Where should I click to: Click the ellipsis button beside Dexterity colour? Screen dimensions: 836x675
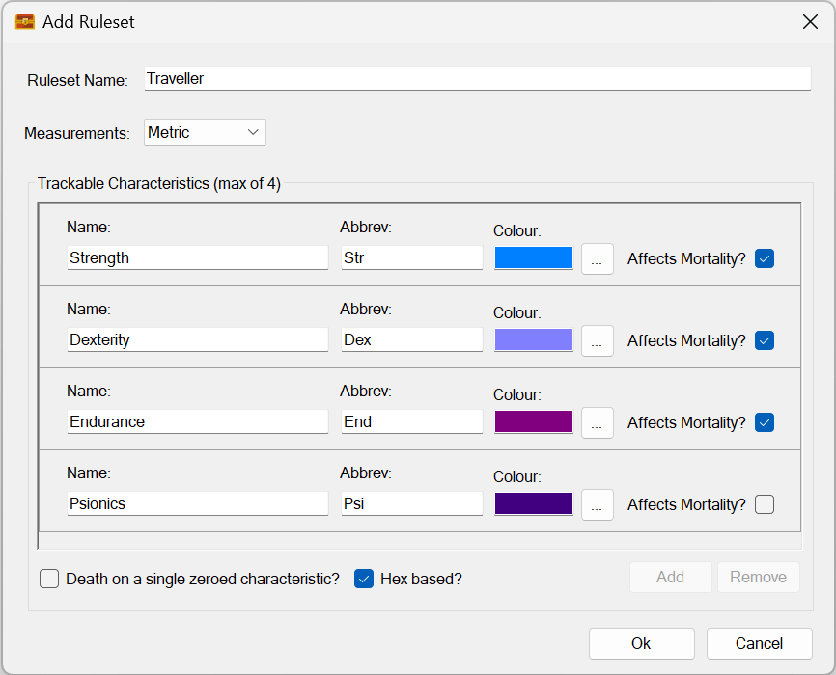(597, 340)
